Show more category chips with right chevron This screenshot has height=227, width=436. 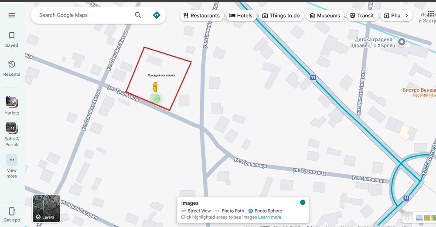(406, 16)
